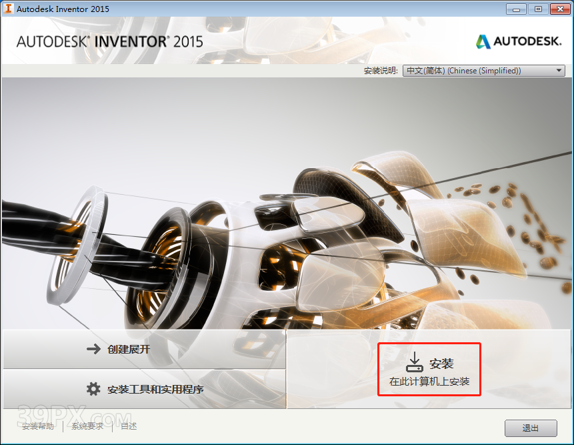Image resolution: width=574 pixels, height=445 pixels.
Task: Select 中文(简体) (Chinese Simplified) combo box
Action: (x=483, y=70)
